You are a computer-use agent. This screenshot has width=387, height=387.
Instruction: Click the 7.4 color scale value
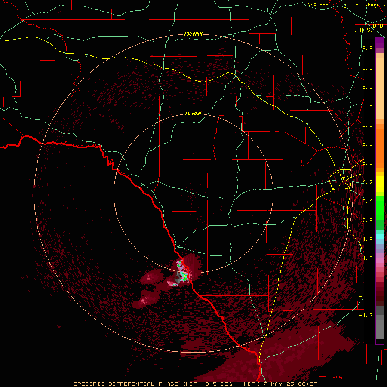tap(368, 106)
